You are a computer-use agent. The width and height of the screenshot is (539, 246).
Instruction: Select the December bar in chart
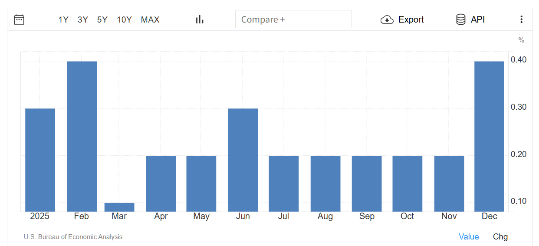[x=489, y=136]
